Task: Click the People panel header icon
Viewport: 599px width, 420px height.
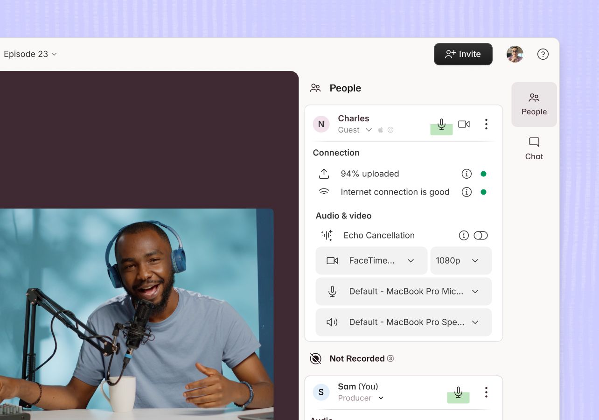Action: (x=315, y=88)
